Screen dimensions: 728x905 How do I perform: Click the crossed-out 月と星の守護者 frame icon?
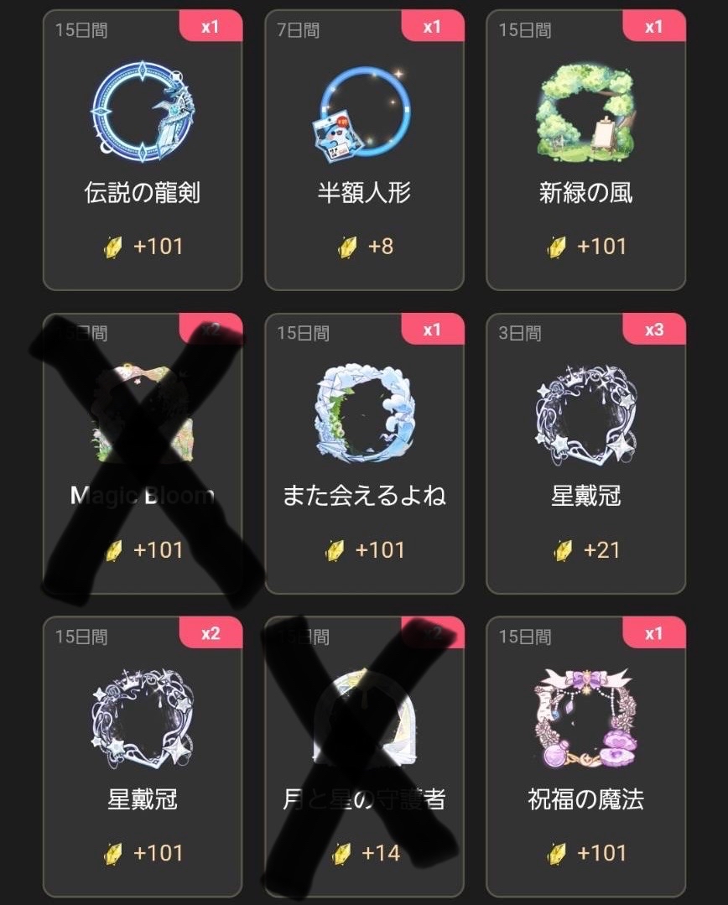pos(364,719)
